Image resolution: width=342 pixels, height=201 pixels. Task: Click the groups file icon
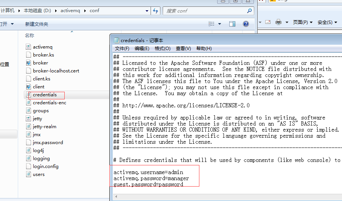28,110
